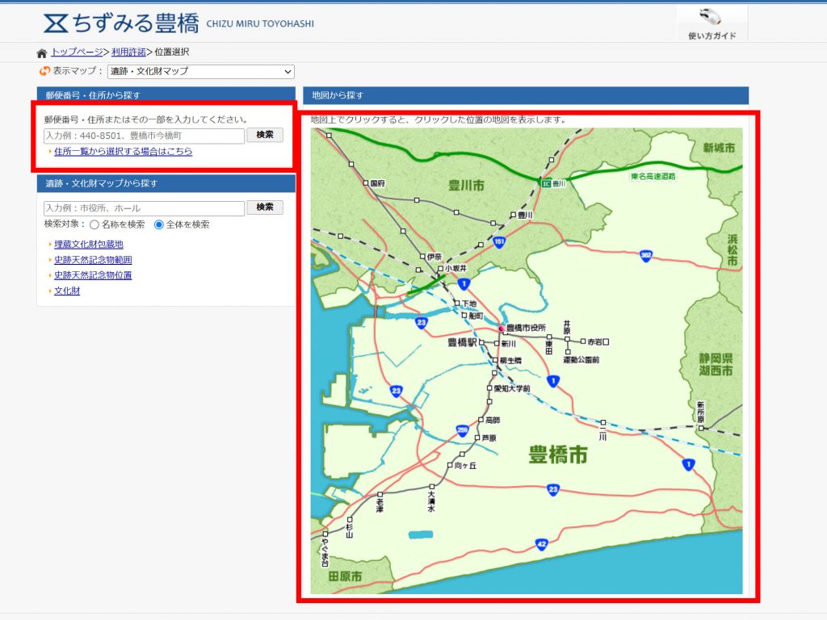Click 老津 station on the map
The height and width of the screenshot is (620, 827).
(380, 495)
